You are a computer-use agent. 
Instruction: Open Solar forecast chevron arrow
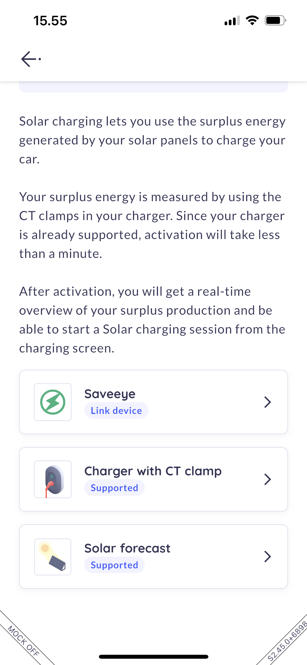(x=267, y=557)
